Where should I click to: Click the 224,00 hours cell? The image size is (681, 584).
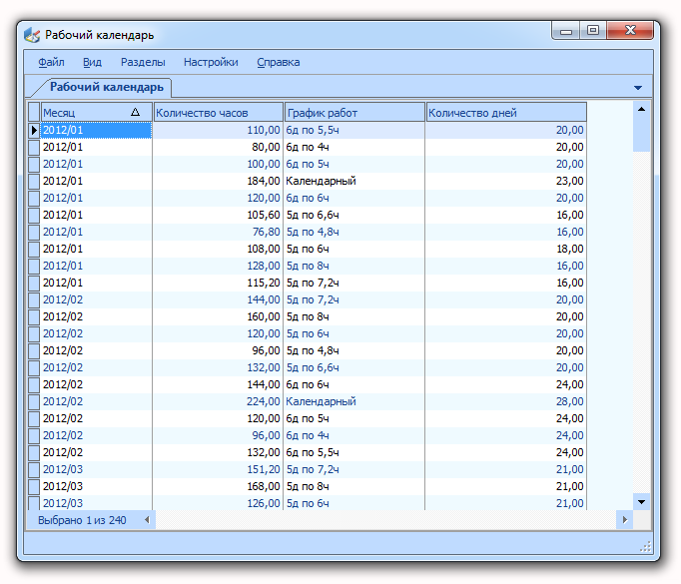[x=218, y=401]
